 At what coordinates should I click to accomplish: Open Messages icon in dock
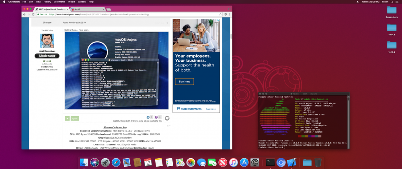pyautogui.click(x=201, y=162)
